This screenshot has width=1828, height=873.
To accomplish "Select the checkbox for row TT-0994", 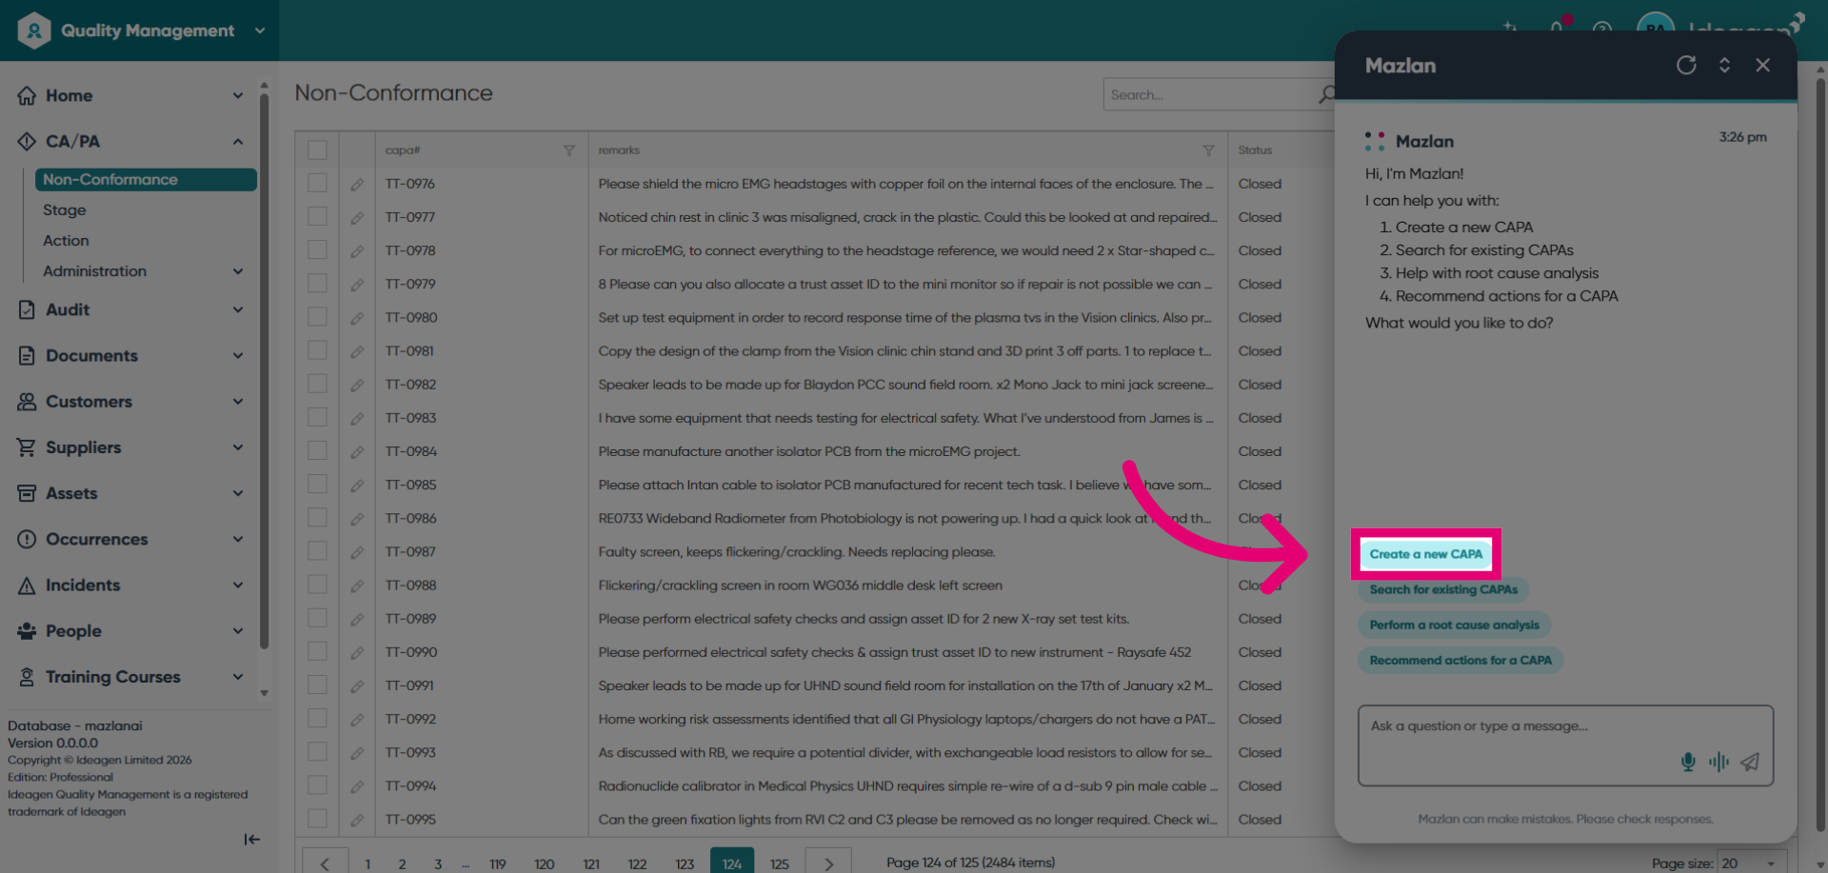I will point(317,785).
